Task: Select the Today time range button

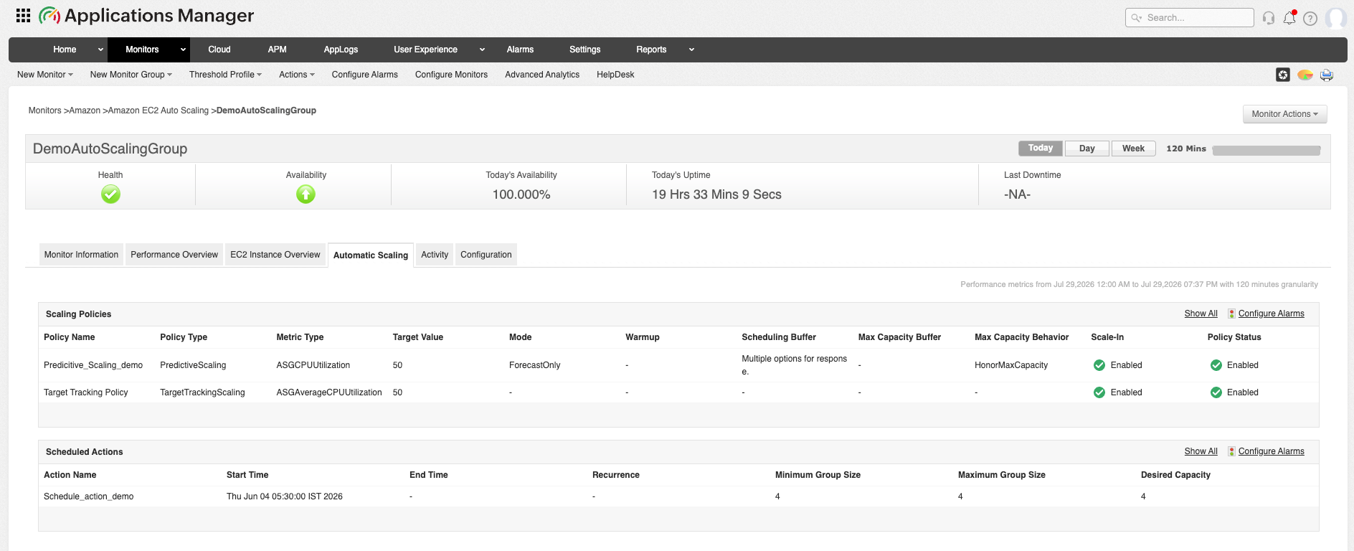Action: (x=1041, y=149)
